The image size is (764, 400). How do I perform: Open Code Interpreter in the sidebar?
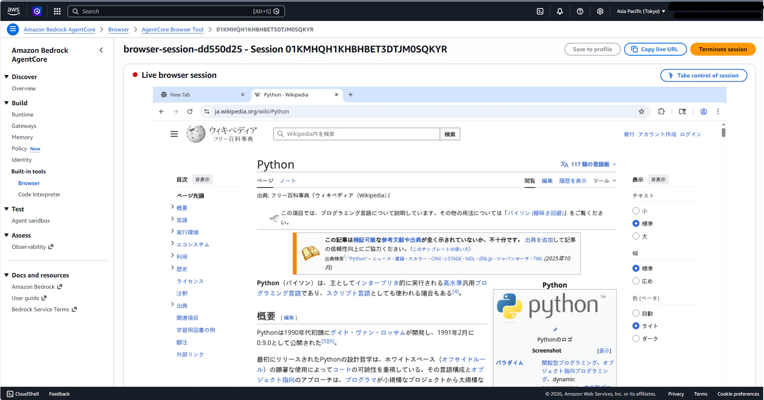coord(39,194)
